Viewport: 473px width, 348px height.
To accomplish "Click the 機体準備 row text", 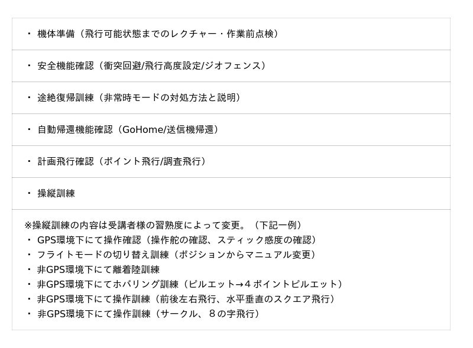I will click(x=56, y=34).
